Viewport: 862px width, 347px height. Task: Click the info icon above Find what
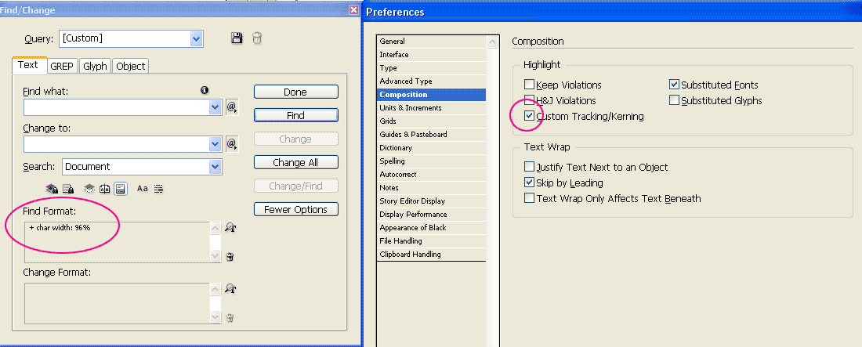point(205,90)
